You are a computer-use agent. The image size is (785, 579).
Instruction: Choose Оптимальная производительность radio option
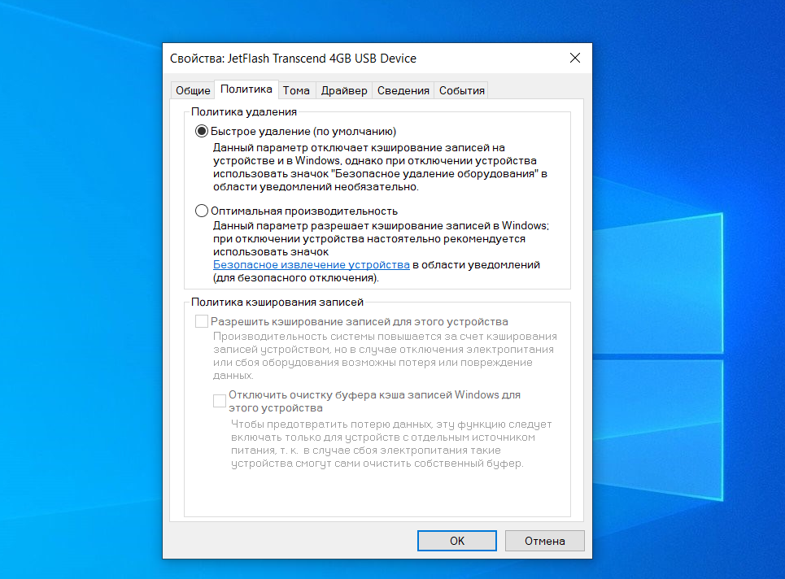201,211
